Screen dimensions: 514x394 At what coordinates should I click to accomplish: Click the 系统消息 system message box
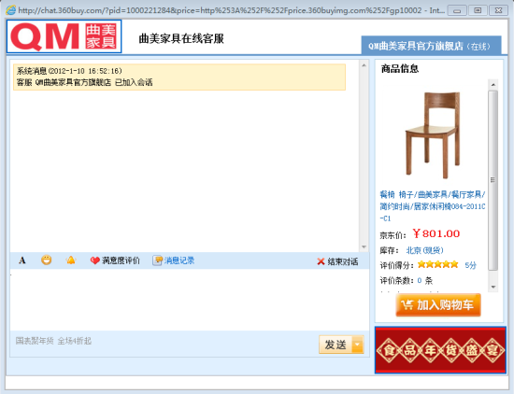tap(179, 77)
